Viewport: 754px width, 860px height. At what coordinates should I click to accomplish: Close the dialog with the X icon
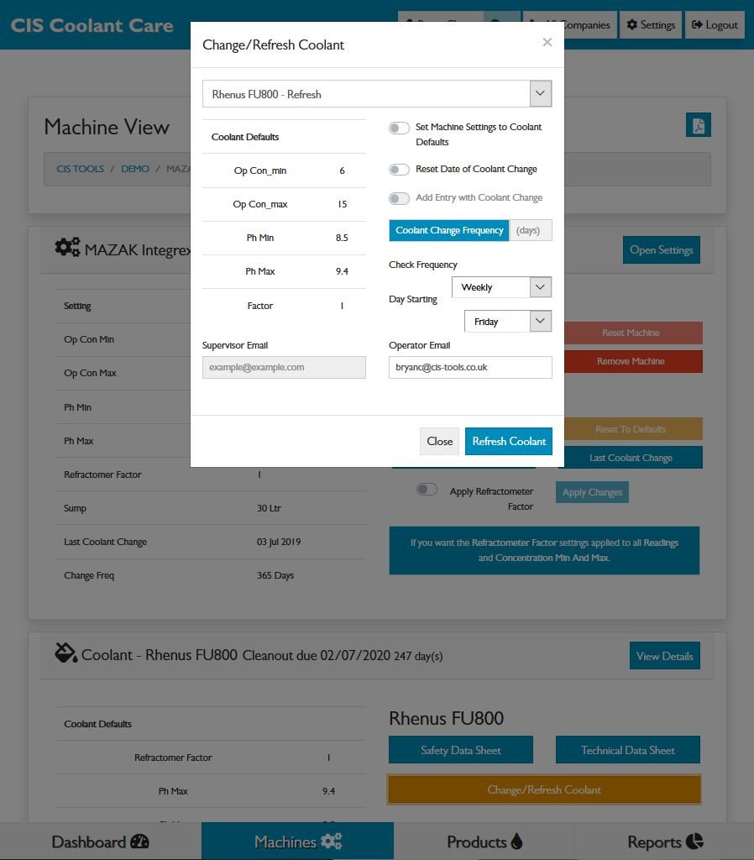547,42
